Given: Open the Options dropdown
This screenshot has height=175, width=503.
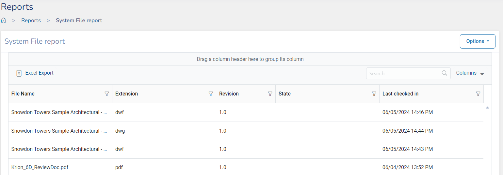Looking at the screenshot, I should tap(477, 41).
